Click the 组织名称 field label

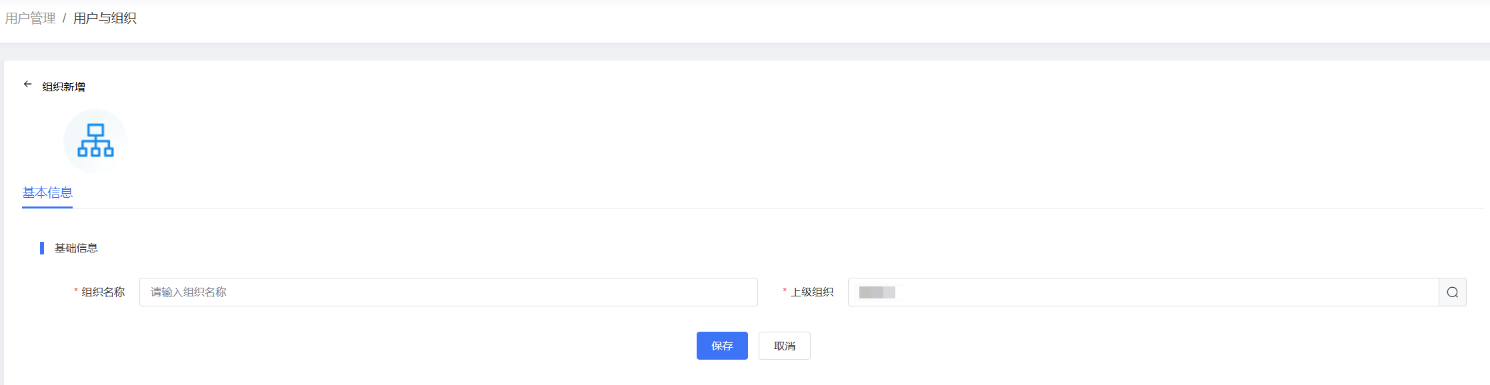pyautogui.click(x=103, y=292)
